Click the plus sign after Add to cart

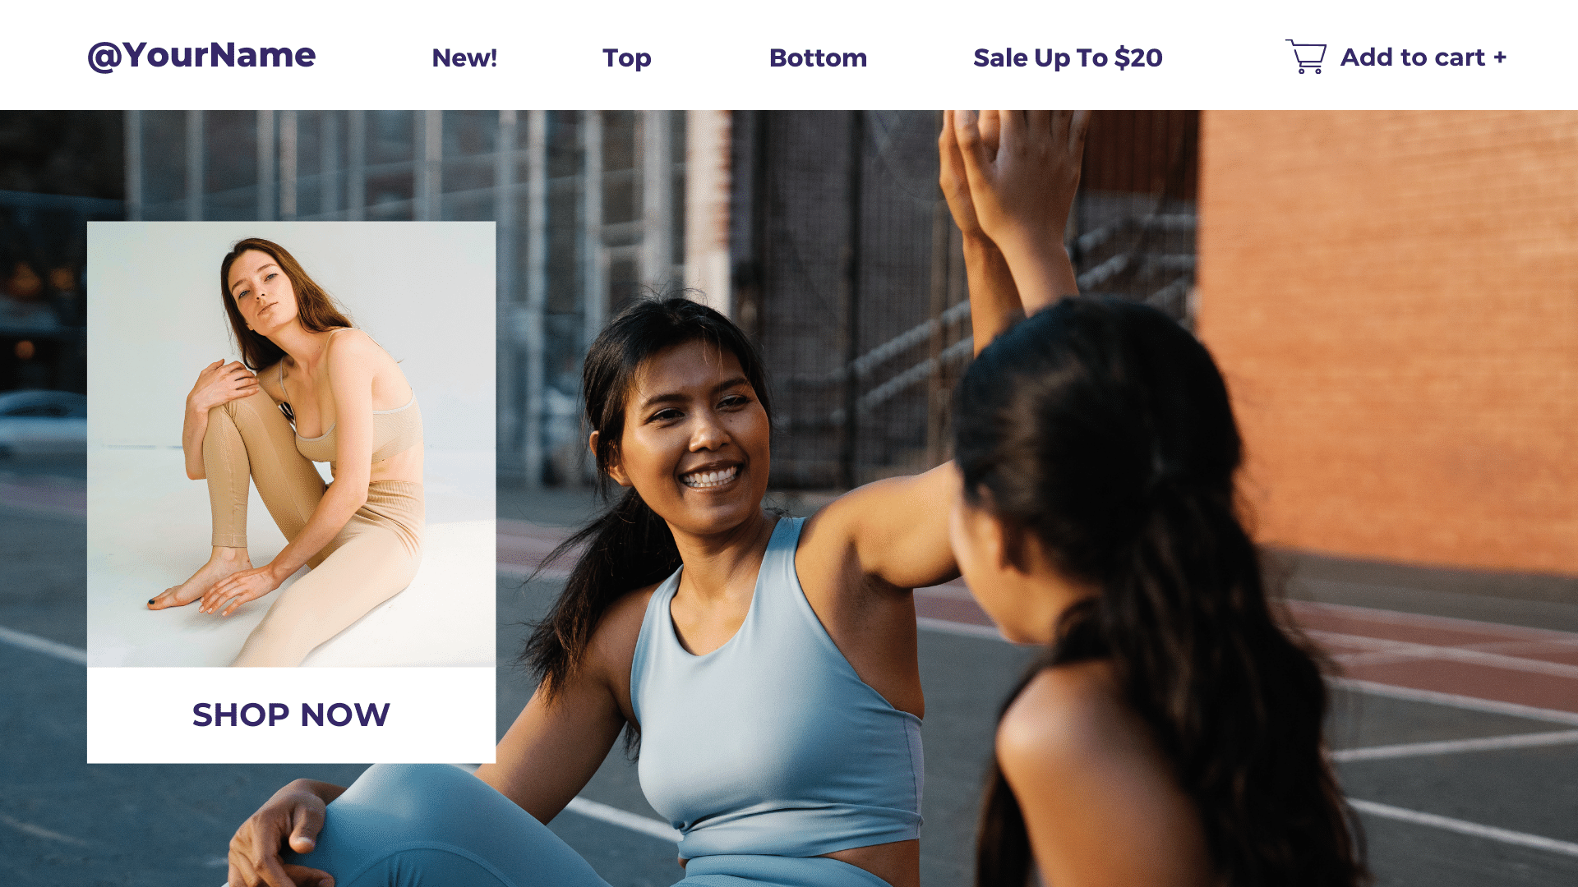pyautogui.click(x=1500, y=57)
